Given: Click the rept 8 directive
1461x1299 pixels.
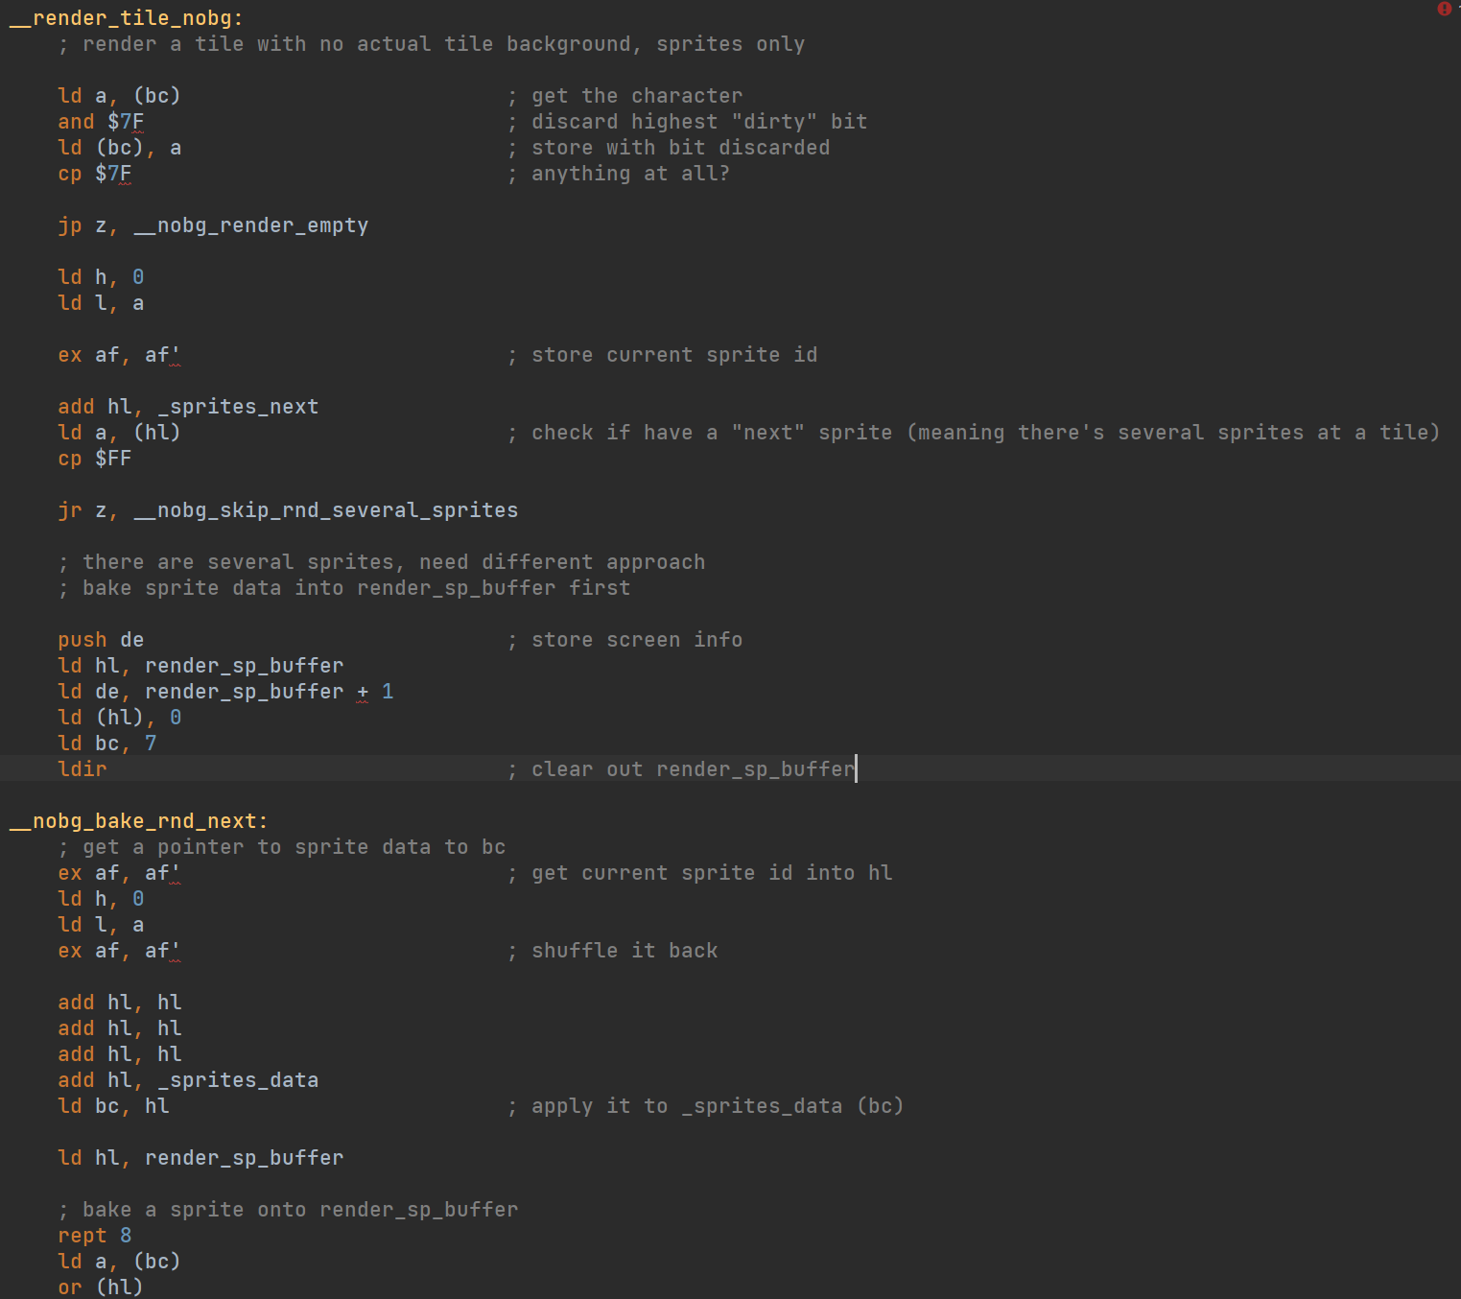Looking at the screenshot, I should (95, 1236).
